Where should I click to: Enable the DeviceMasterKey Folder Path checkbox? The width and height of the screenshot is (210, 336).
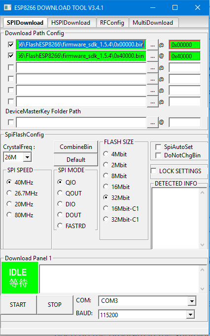tap(11, 122)
